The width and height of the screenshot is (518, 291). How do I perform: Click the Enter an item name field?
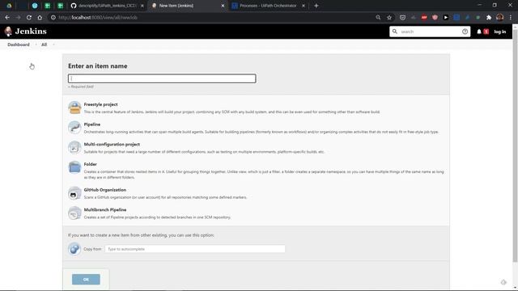tap(162, 78)
